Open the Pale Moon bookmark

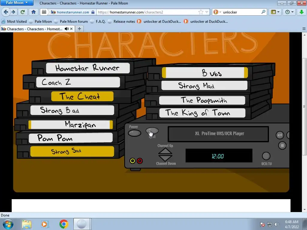pyautogui.click(x=40, y=22)
